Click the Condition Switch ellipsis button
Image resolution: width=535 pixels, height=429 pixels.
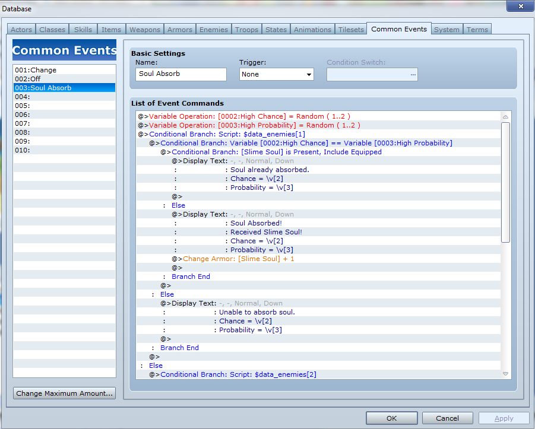click(413, 75)
